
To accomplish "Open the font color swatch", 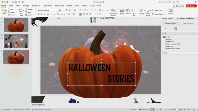I will (x=74, y=14).
